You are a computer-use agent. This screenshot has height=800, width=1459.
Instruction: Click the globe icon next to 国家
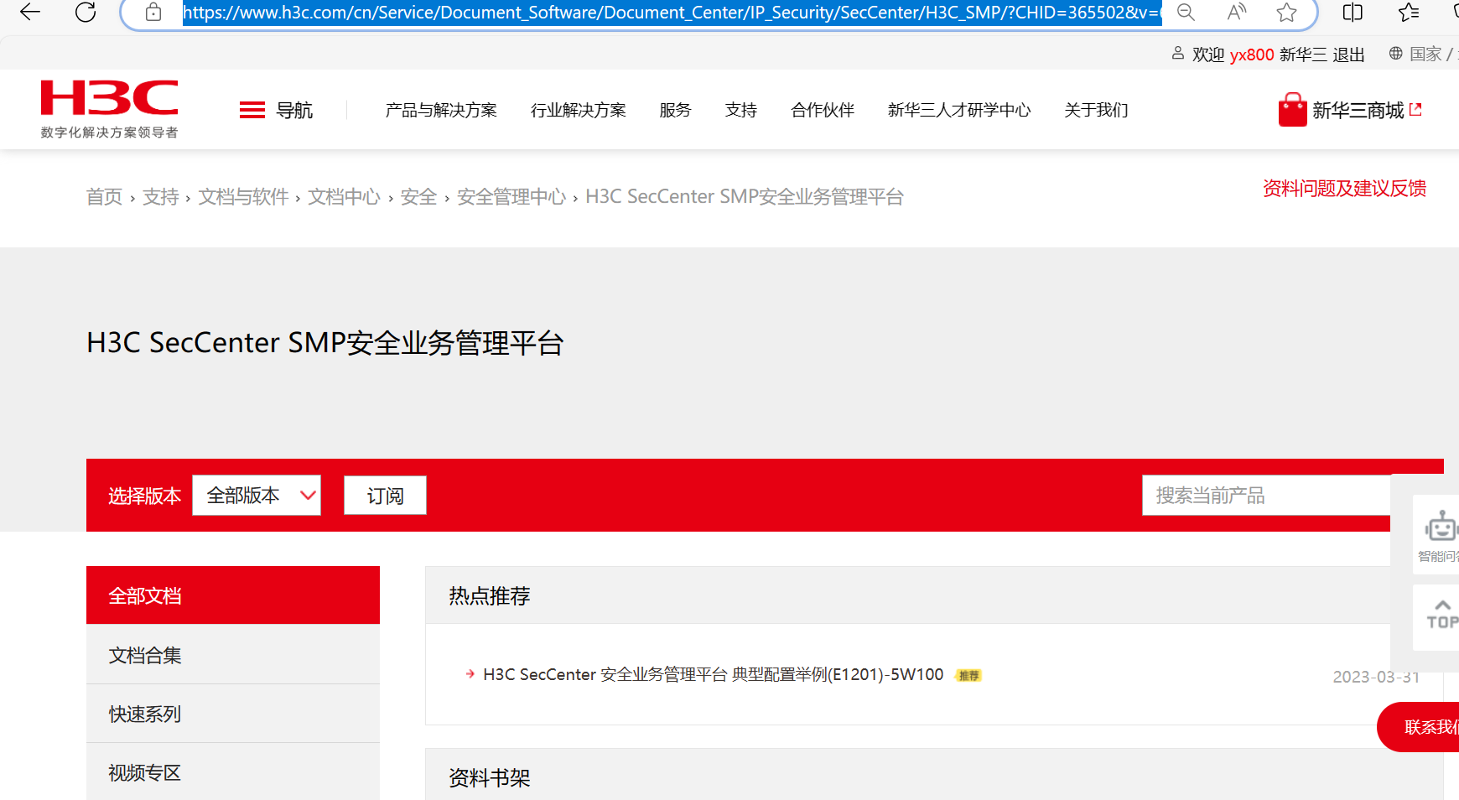click(1396, 54)
